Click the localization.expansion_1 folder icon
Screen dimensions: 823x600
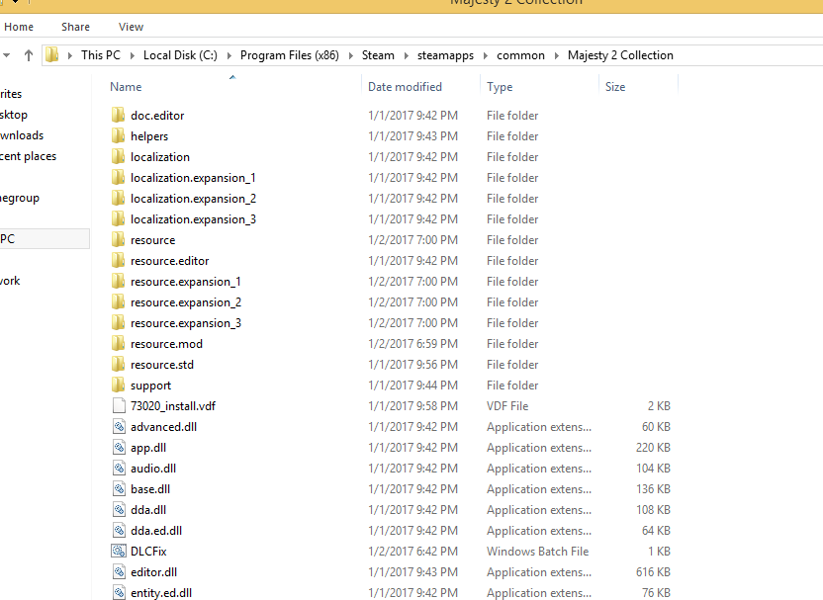pos(118,177)
